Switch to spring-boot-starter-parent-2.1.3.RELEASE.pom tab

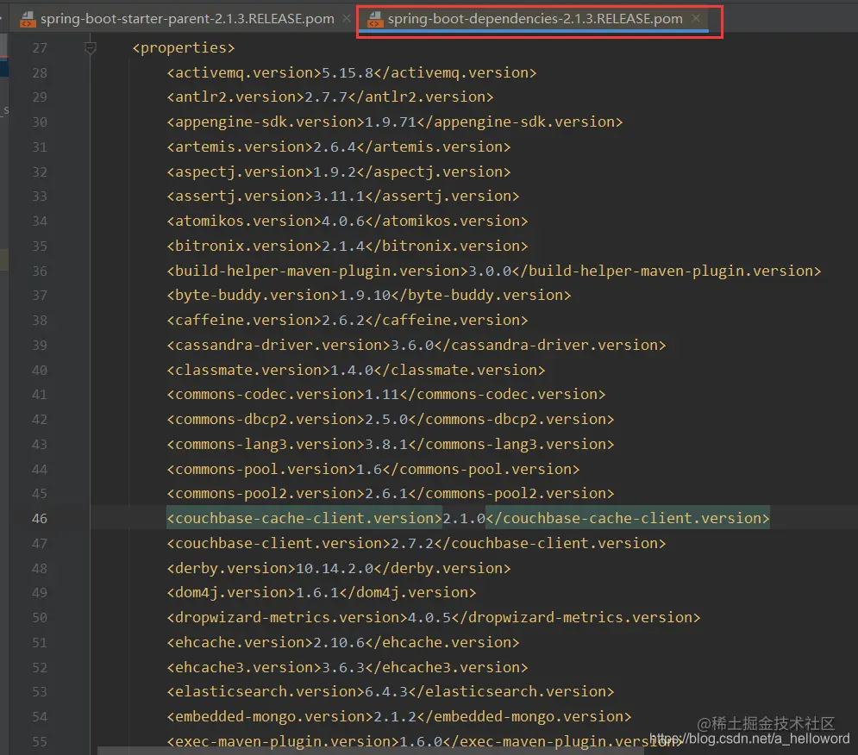tap(187, 19)
